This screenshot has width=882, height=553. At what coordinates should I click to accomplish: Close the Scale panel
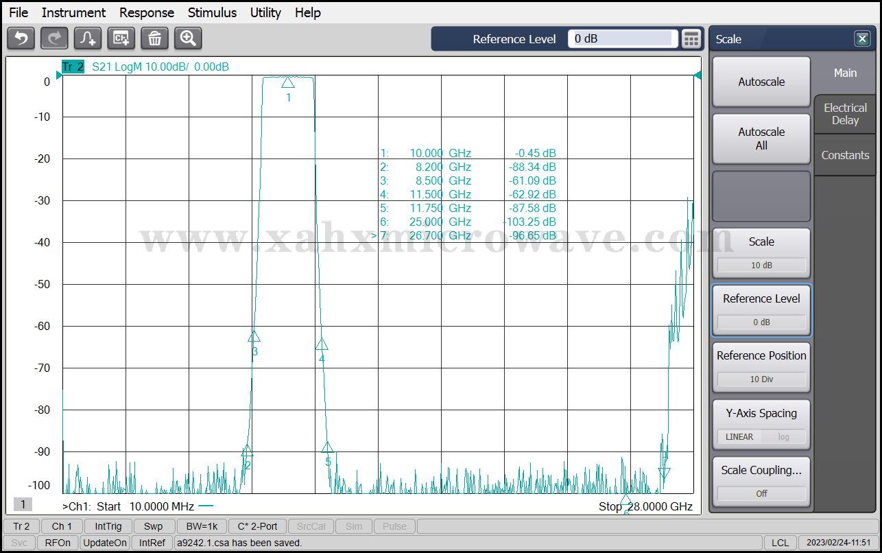862,39
